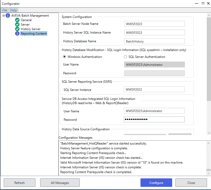Screen dimensions: 211x190
Task: Click the disabled WWSP2023\Administrator User Name field
Action: point(154,64)
